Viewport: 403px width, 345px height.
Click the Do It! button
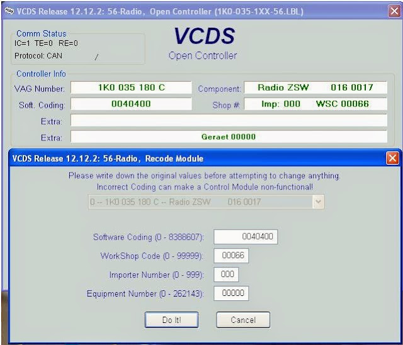pyautogui.click(x=172, y=320)
